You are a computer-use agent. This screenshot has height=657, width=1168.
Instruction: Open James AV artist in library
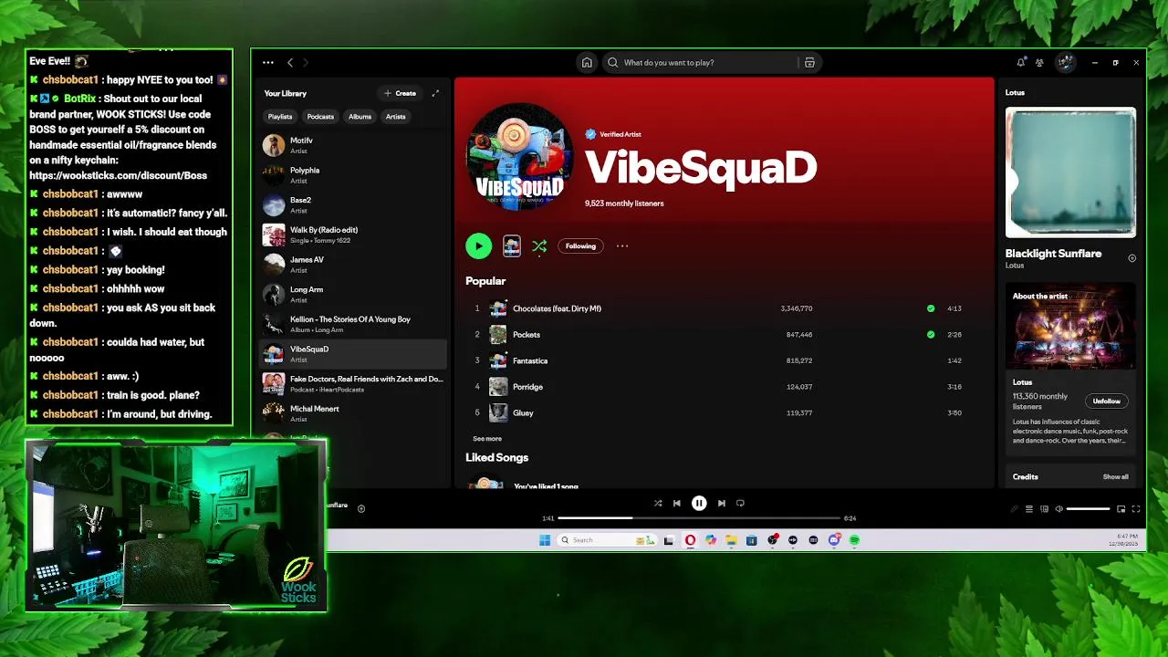[353, 265]
